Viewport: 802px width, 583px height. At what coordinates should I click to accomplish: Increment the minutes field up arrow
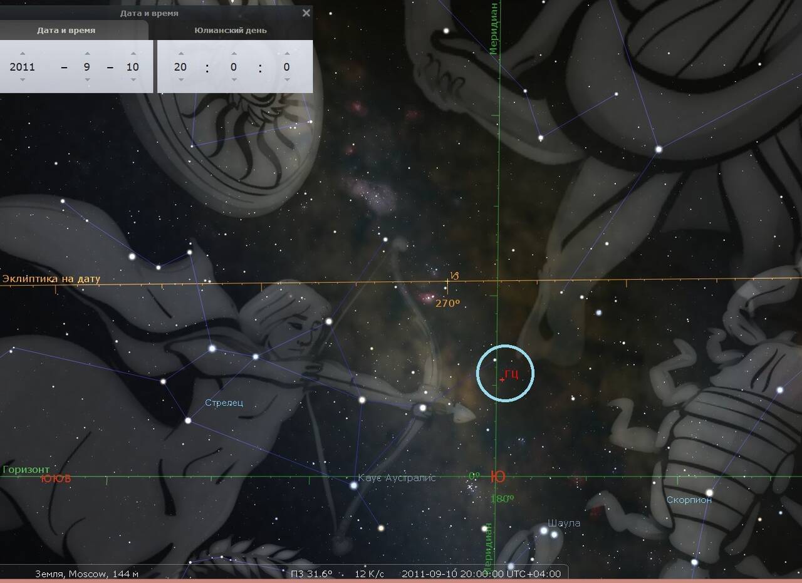tap(233, 53)
